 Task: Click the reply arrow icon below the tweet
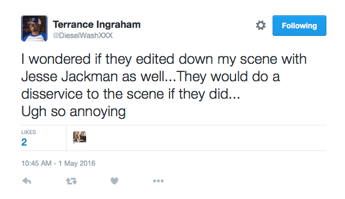coord(27,181)
